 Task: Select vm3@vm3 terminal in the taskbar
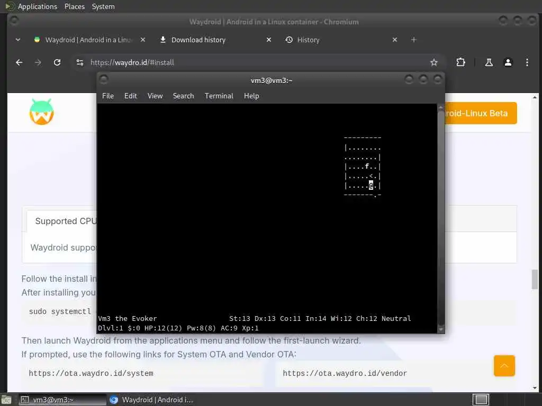point(62,400)
